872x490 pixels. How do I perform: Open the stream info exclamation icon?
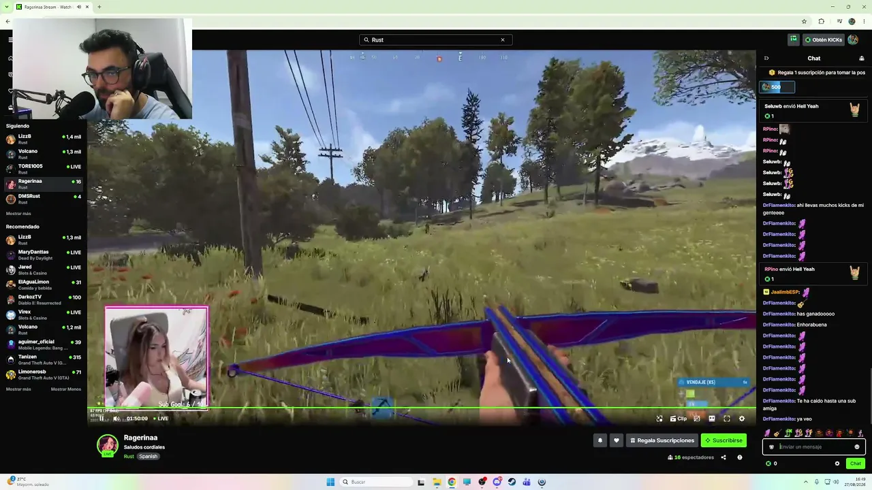(740, 457)
